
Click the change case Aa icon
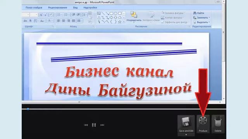click(x=42, y=20)
